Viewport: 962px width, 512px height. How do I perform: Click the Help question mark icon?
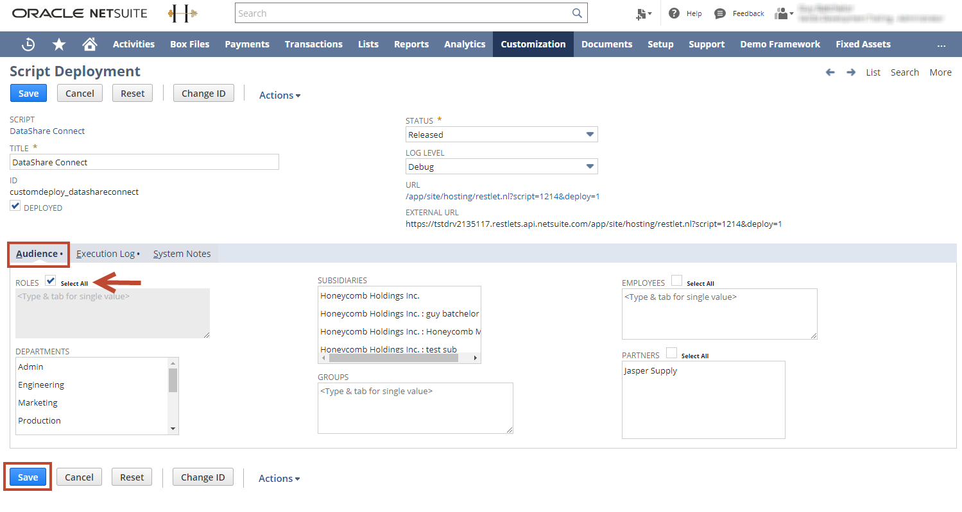[x=674, y=13]
